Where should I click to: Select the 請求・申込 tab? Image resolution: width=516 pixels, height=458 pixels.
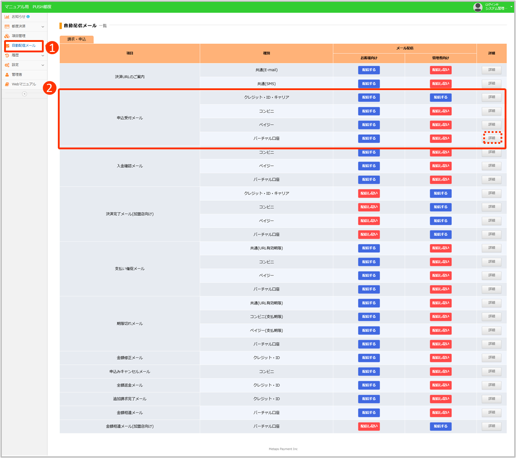(77, 40)
